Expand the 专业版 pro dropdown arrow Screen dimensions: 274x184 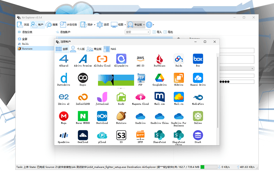pyautogui.click(x=144, y=25)
